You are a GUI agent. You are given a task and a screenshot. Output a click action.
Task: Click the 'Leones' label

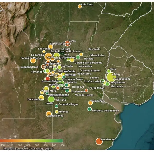(94, 78)
